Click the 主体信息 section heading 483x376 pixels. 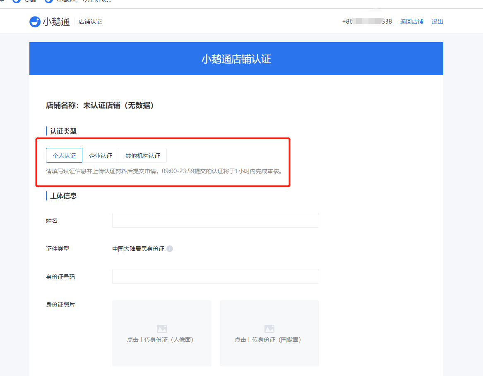point(63,196)
